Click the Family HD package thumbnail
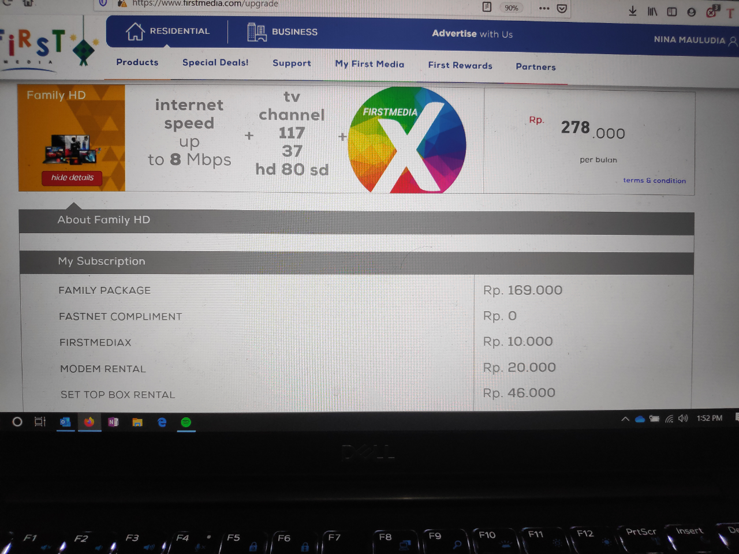The image size is (739, 554). [72, 138]
